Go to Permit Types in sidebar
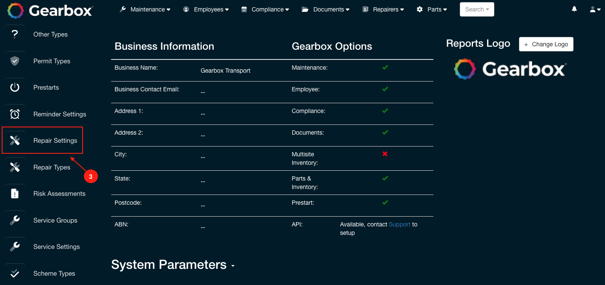This screenshot has height=285, width=605. 52,61
